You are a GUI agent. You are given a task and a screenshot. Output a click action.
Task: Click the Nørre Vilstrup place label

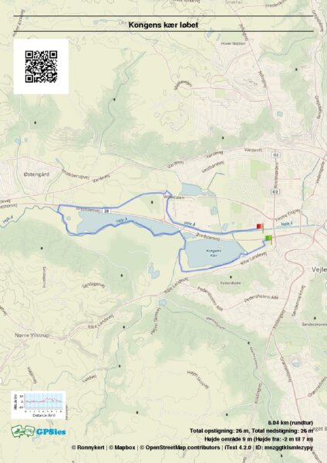click(32, 335)
